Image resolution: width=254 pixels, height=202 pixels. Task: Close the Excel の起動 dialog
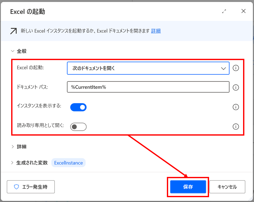244,11
